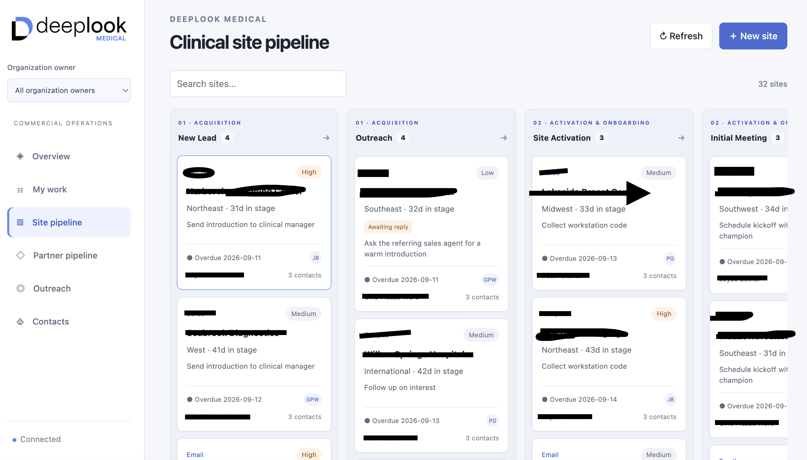Click the Contacts people icon

(x=20, y=322)
